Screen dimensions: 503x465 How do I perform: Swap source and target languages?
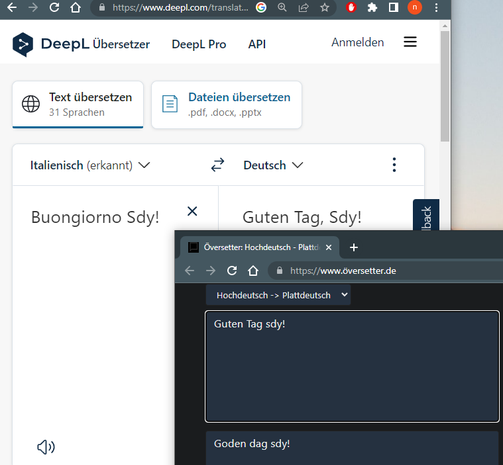point(217,165)
